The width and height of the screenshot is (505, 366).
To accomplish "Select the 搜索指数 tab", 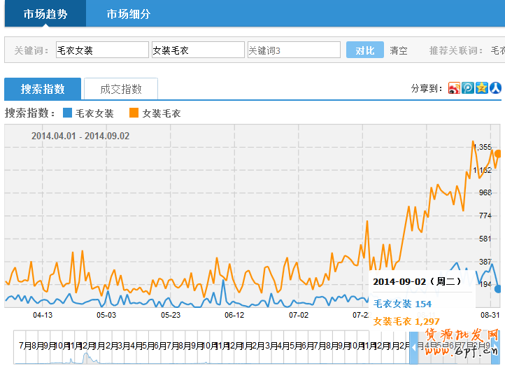I will [43, 89].
